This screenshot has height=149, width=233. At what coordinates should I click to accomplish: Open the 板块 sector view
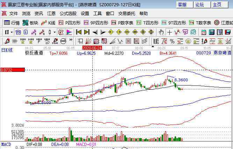(30, 23)
